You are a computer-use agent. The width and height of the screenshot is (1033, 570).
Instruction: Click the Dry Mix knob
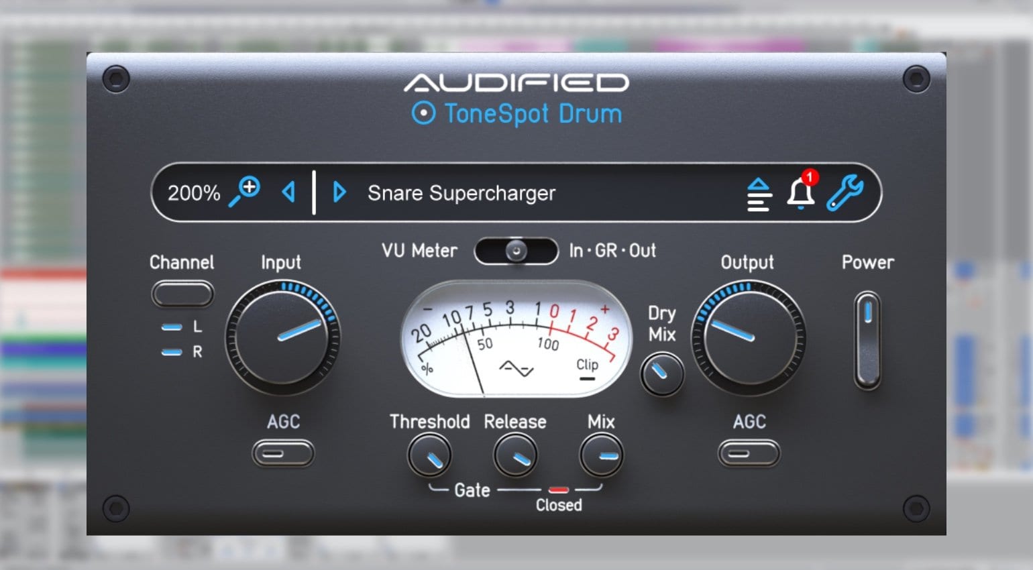pyautogui.click(x=661, y=373)
